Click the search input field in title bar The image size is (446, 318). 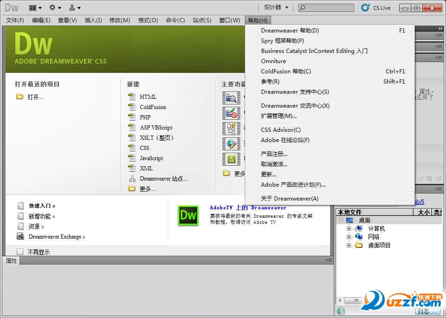pos(326,8)
